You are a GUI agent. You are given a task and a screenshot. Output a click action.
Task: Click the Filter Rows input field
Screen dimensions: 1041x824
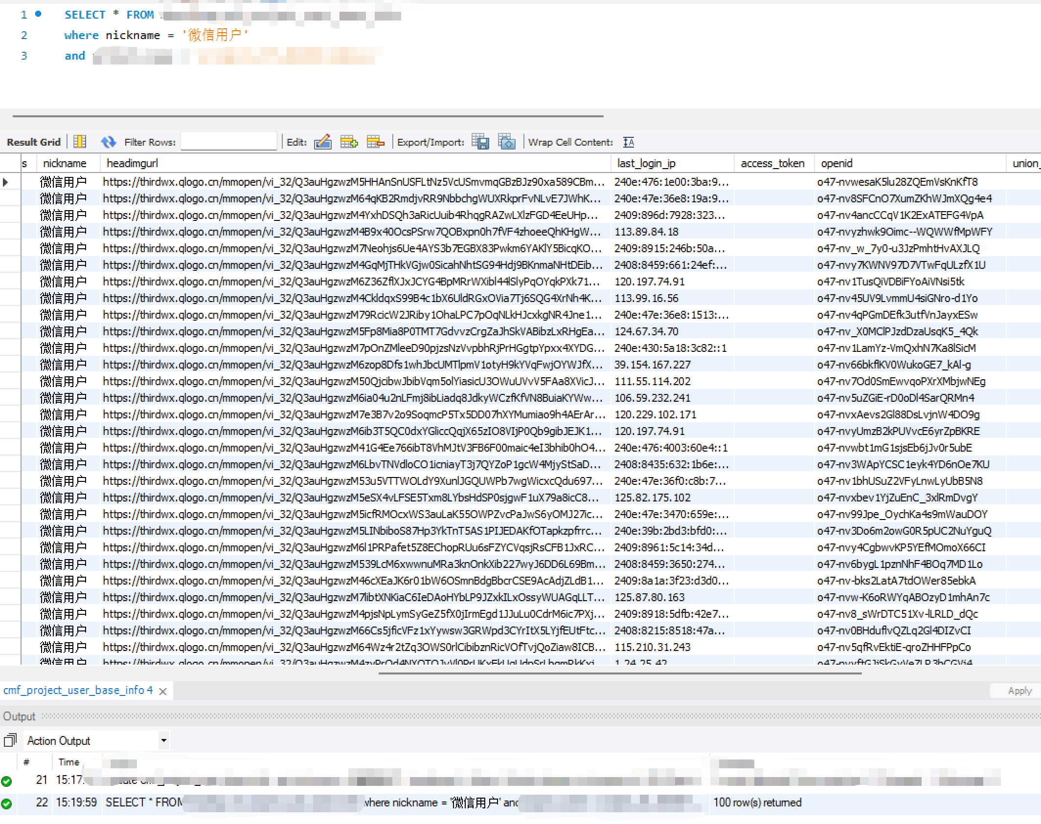[228, 142]
